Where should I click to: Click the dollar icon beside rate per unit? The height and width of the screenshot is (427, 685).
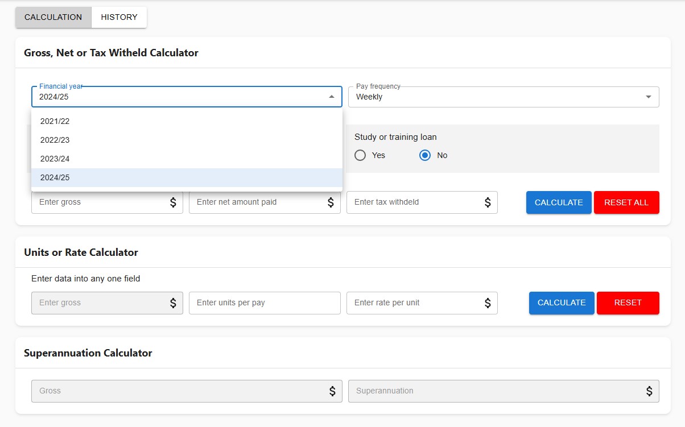click(489, 303)
